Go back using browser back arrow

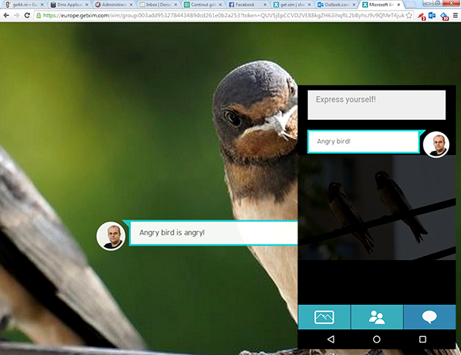click(6, 15)
